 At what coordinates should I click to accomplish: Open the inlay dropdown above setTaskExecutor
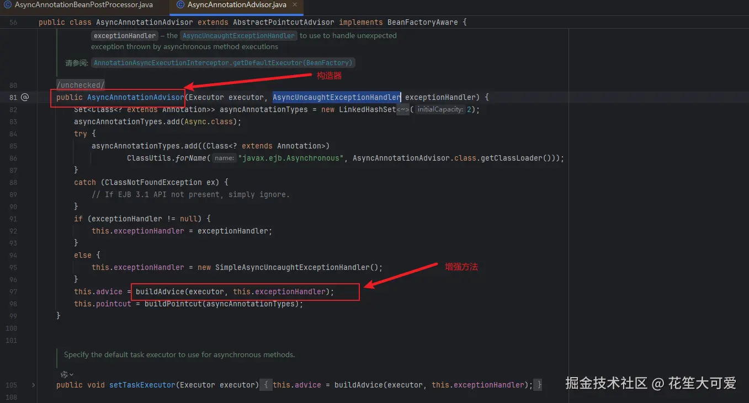click(67, 374)
